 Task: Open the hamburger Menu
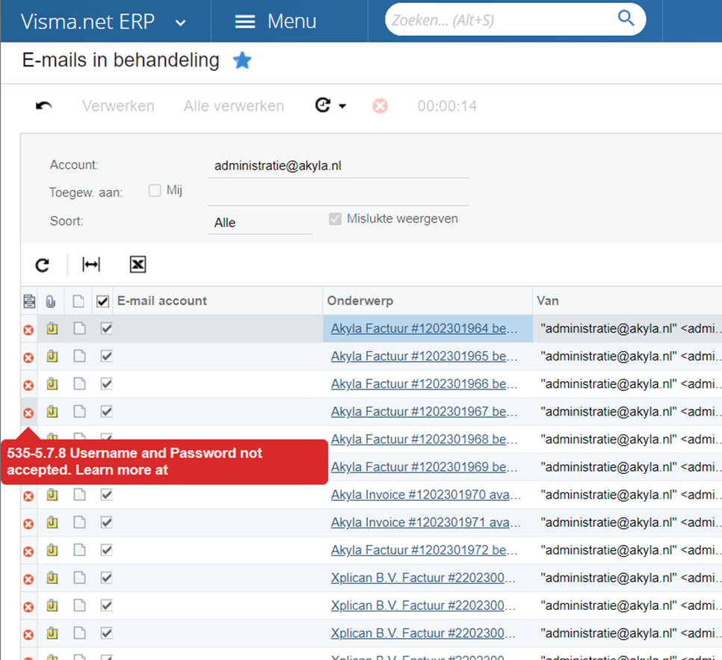coord(275,21)
